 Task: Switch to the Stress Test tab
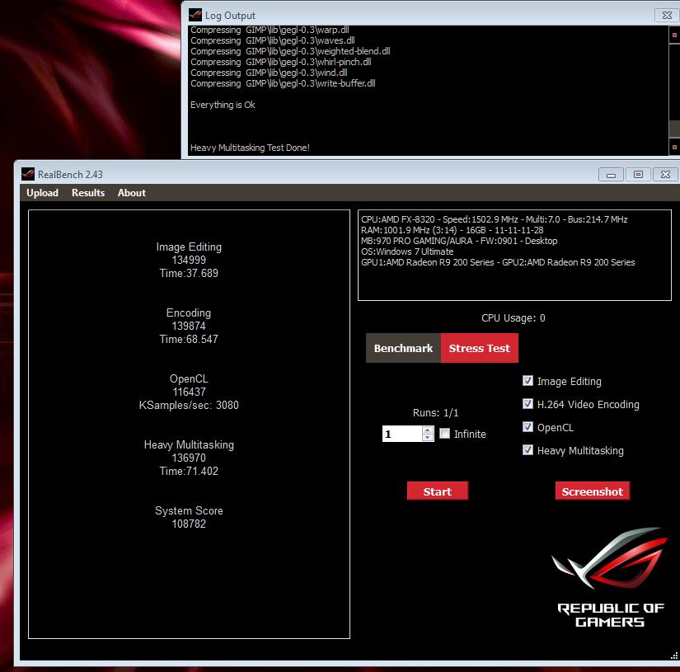[x=479, y=348]
